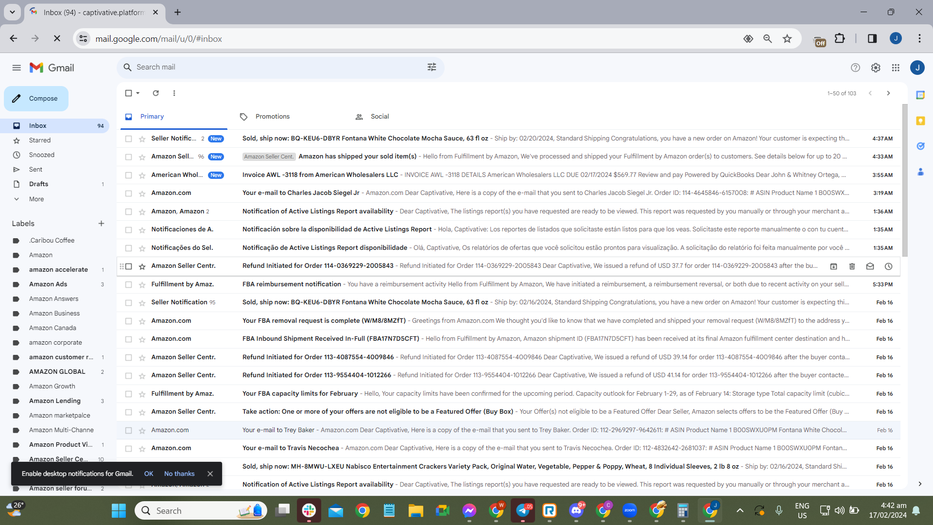933x525 pixels.
Task: Star the Notificaciones de A. email
Action: [142, 229]
